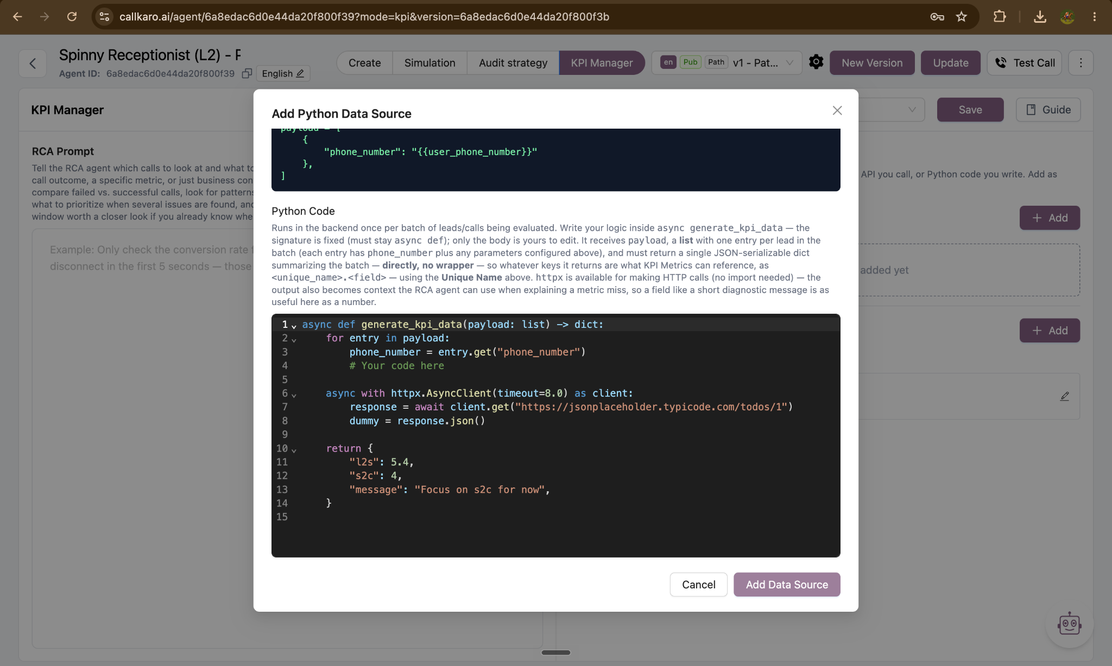Bookmark this page with the star icon
The image size is (1112, 666).
(x=962, y=17)
